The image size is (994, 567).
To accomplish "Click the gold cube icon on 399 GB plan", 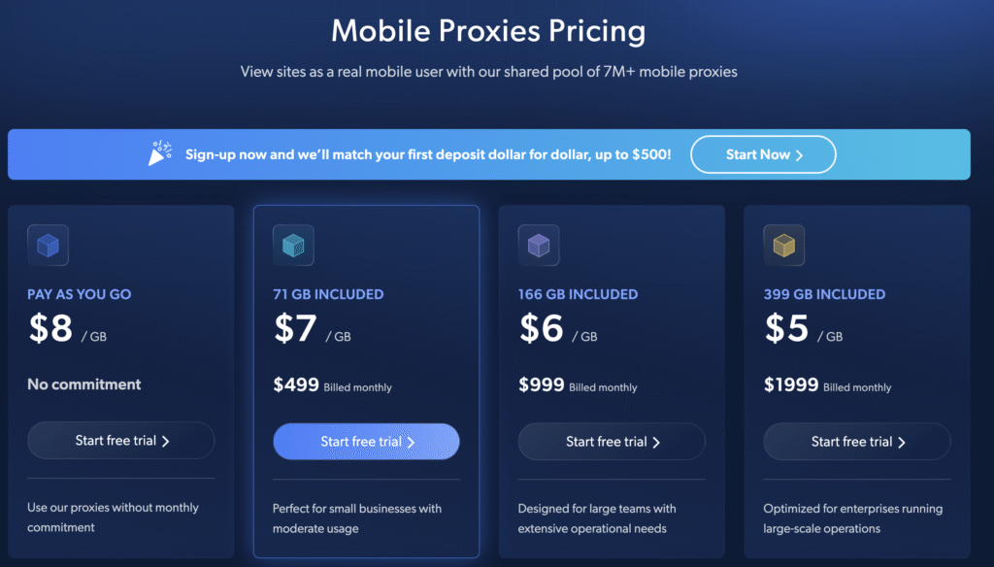I will (784, 246).
